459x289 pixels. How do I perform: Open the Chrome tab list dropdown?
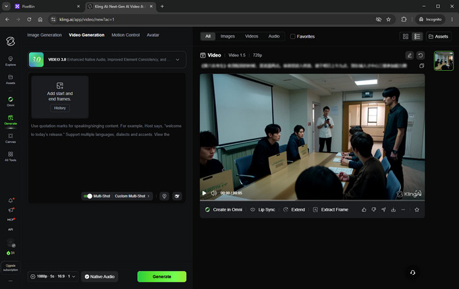(x=6, y=7)
